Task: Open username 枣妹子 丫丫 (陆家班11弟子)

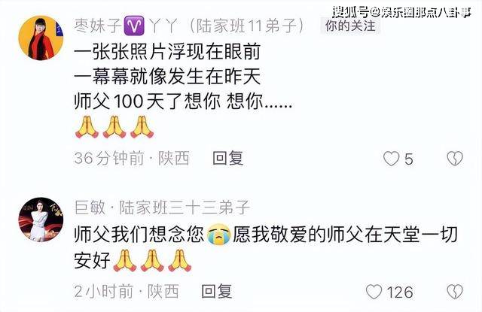Action: [189, 26]
